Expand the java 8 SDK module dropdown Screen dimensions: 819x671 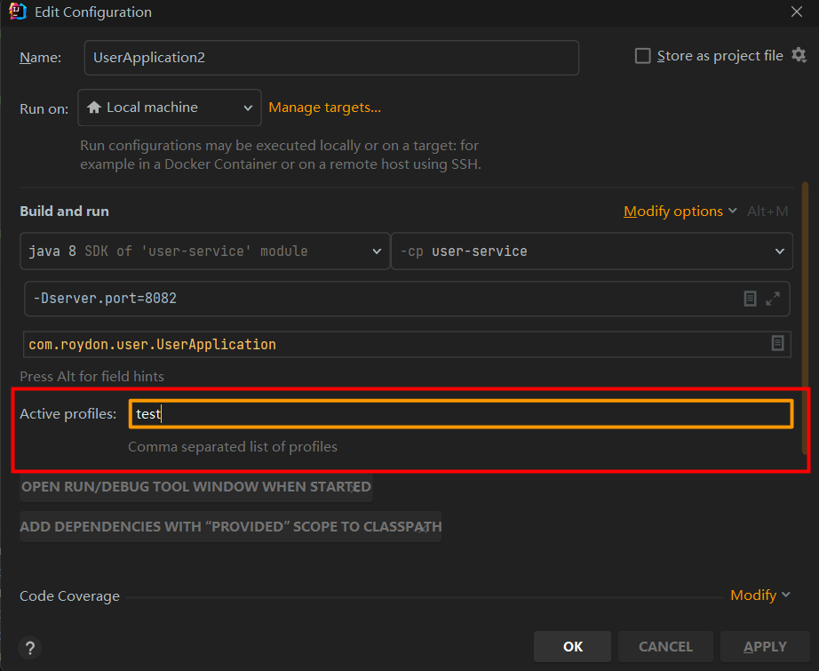pyautogui.click(x=203, y=252)
